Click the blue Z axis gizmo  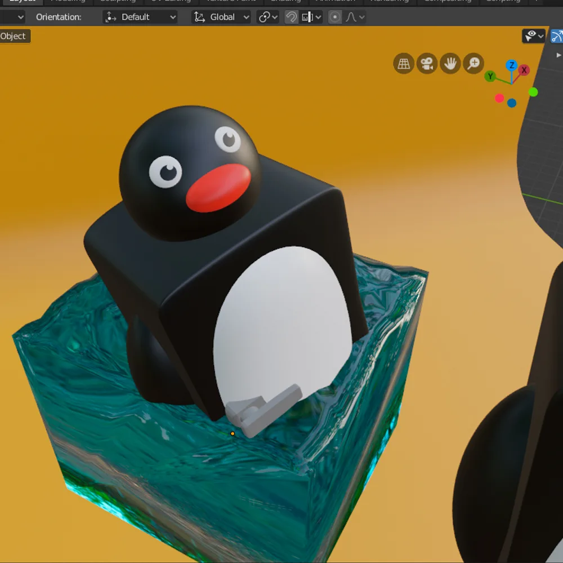click(512, 65)
